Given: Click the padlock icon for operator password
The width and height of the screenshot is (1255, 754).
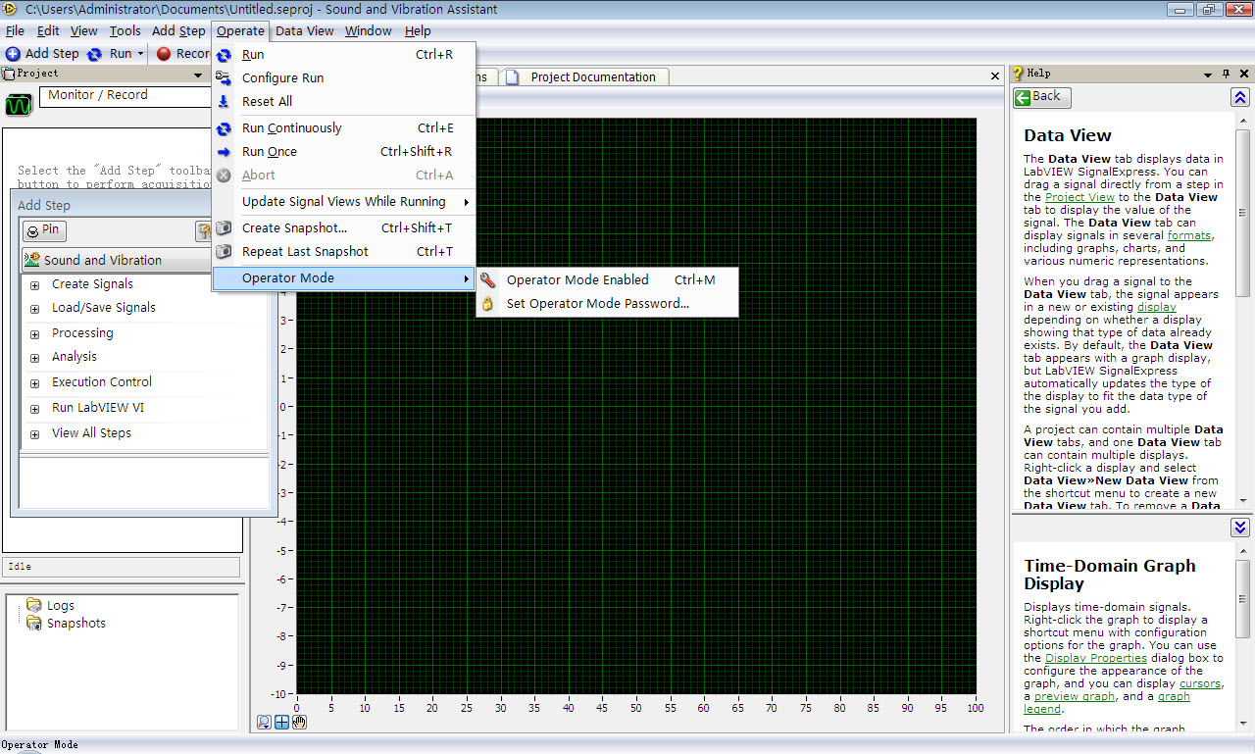Looking at the screenshot, I should pyautogui.click(x=487, y=304).
